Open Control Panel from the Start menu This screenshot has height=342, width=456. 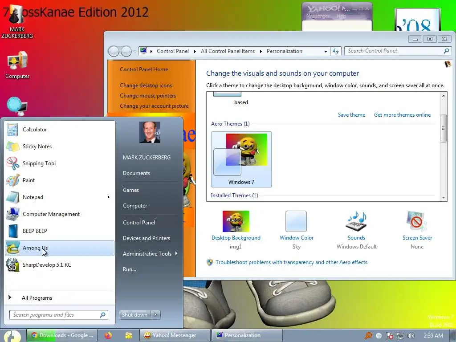click(139, 223)
